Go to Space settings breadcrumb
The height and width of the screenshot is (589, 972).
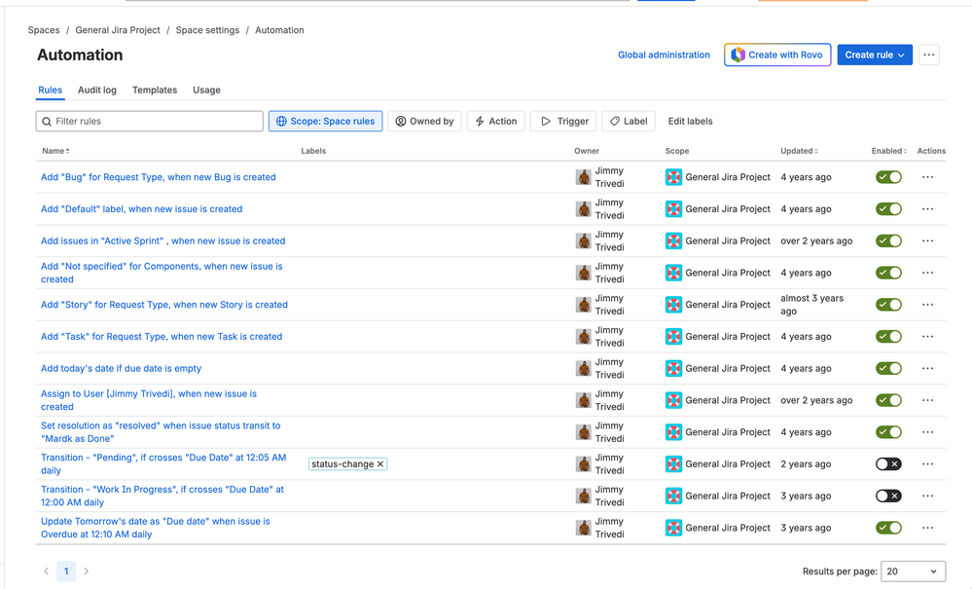click(x=207, y=30)
